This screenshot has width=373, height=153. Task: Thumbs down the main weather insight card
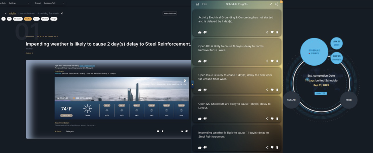coord(187,131)
